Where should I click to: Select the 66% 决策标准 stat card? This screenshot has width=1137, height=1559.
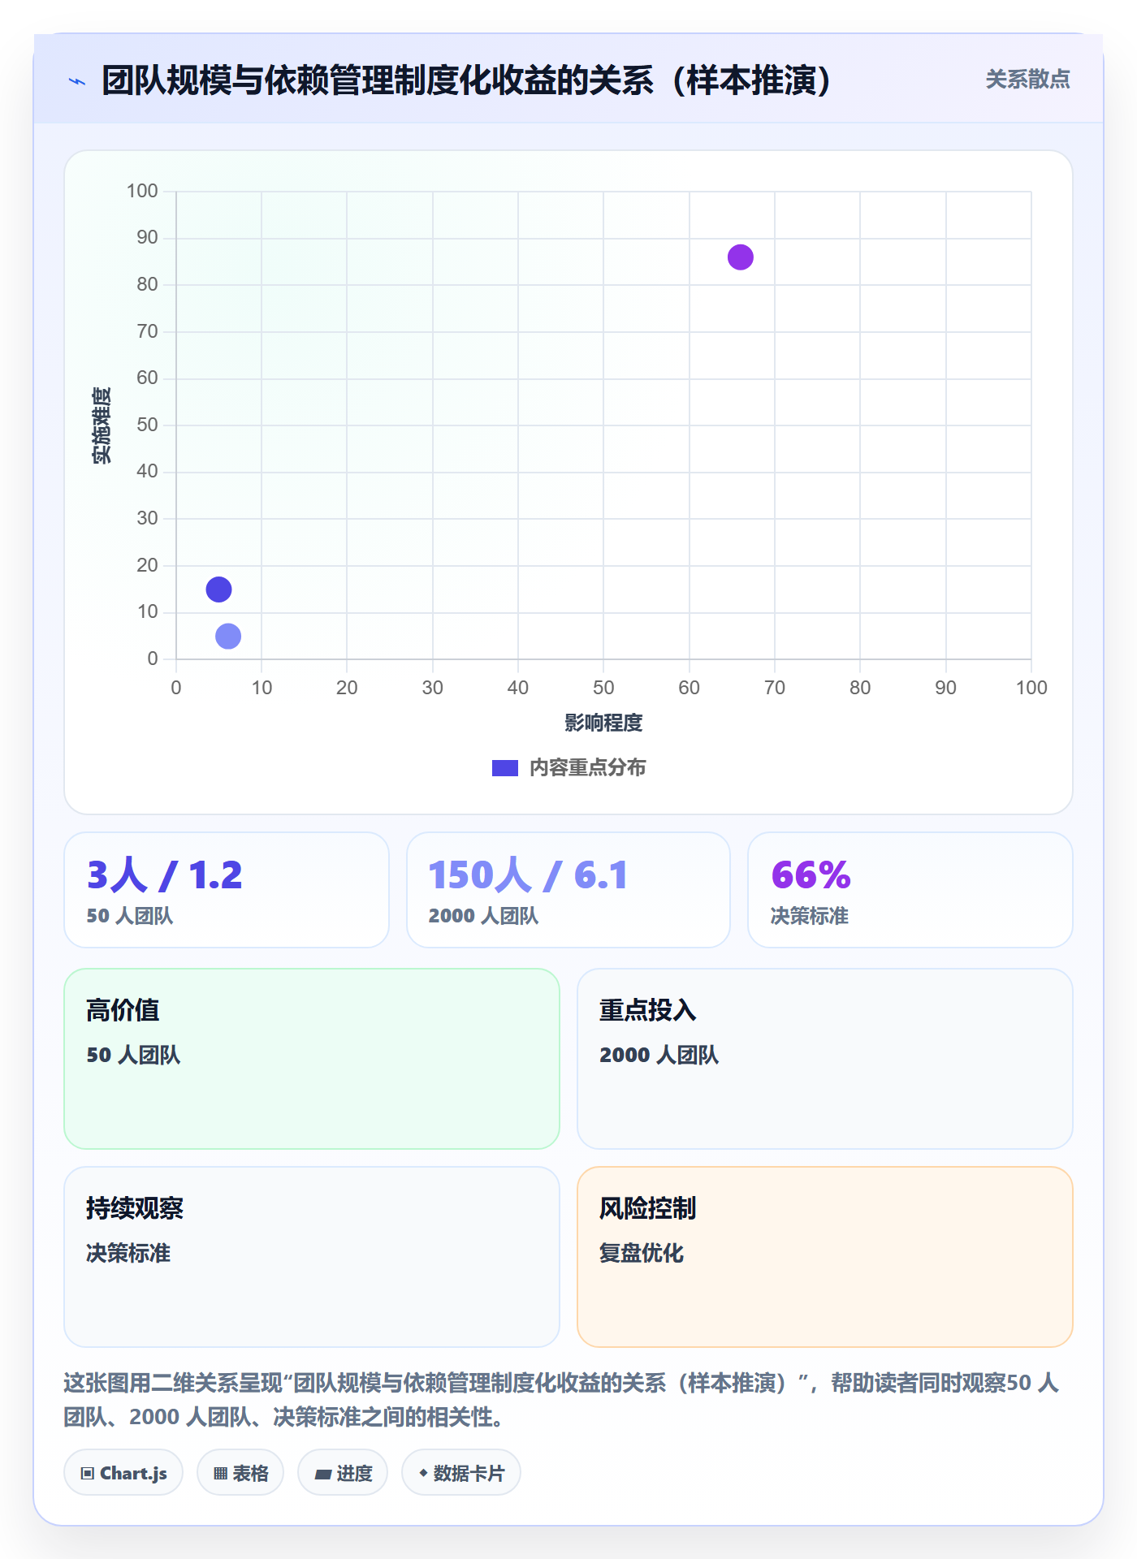pos(910,890)
